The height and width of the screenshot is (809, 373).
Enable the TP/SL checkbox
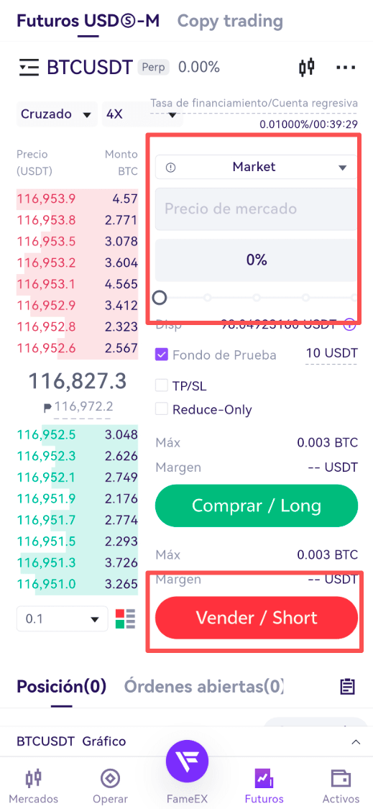tap(162, 385)
